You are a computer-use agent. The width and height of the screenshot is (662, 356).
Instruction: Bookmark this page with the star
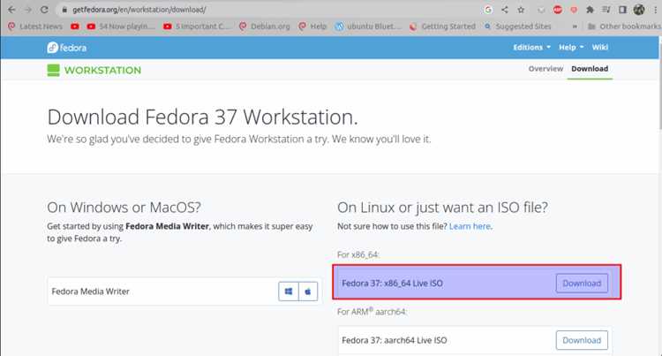point(521,10)
